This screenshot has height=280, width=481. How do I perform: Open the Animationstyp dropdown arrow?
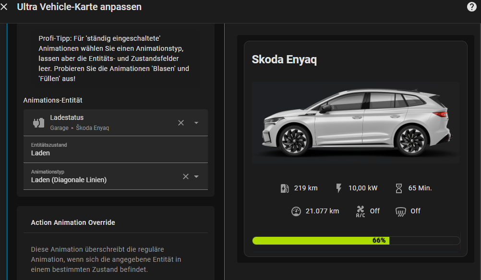tap(196, 176)
